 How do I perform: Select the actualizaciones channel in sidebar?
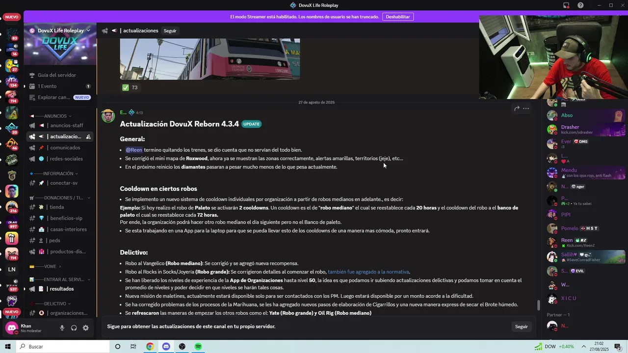point(60,136)
